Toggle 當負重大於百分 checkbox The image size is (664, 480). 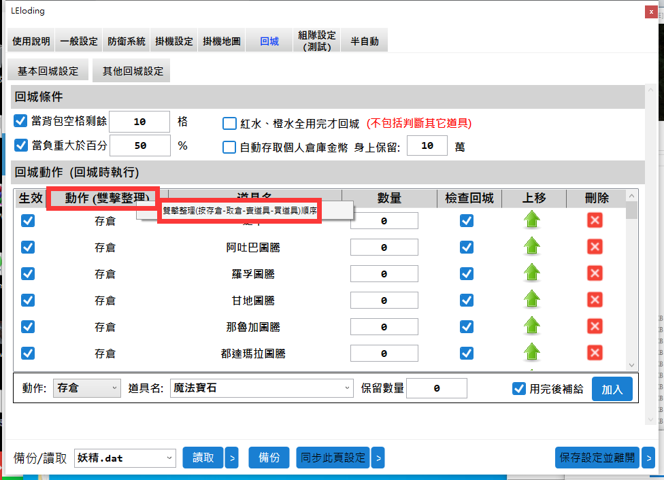pyautogui.click(x=20, y=145)
